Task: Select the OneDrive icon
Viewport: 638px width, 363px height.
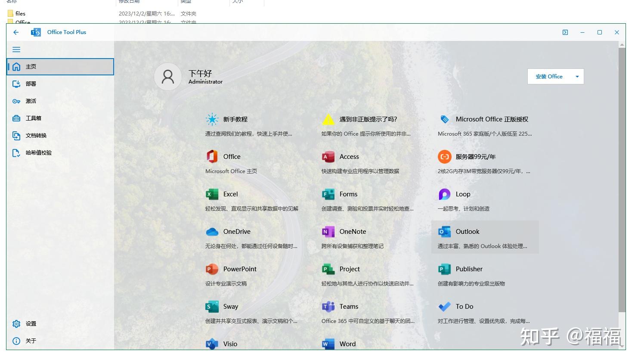Action: tap(212, 231)
